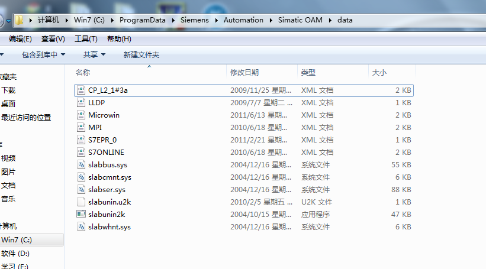Viewport: 486px width, 269px height.
Task: Expand the arrow before 计算机 breadcrumb
Action: [30, 20]
